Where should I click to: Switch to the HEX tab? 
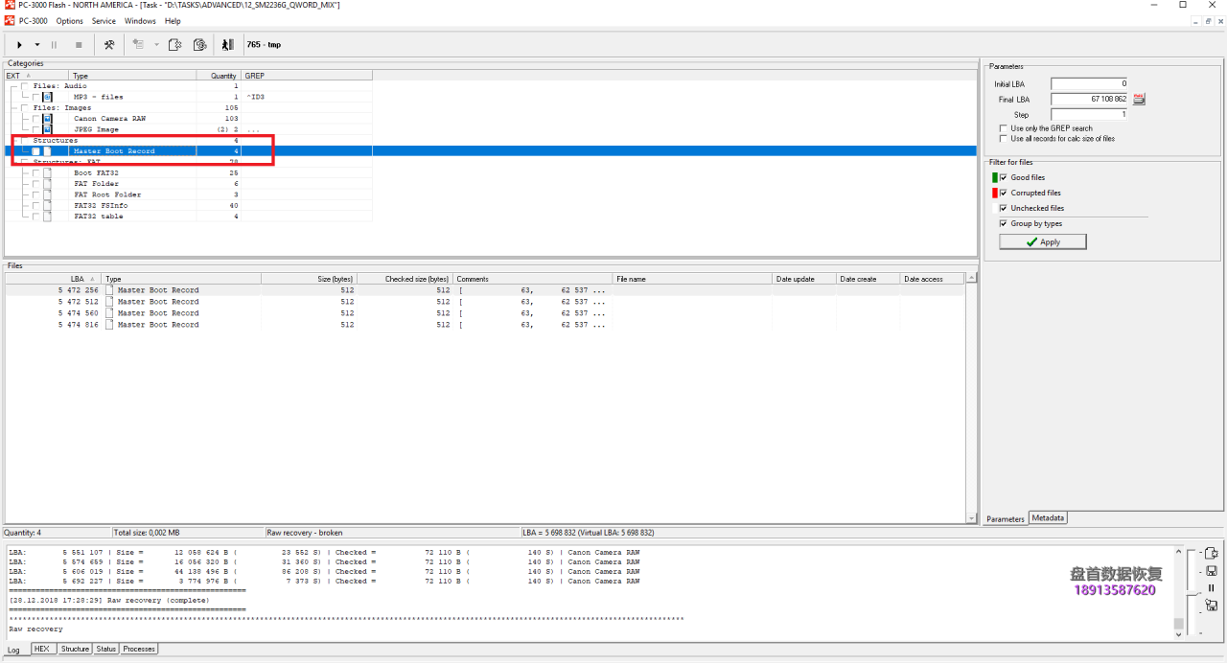(42, 649)
